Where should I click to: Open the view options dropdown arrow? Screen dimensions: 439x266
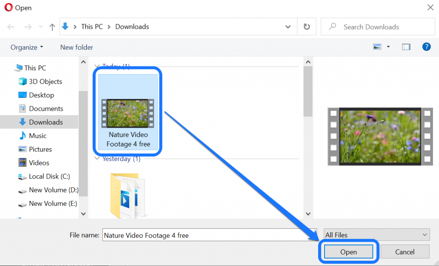coord(388,47)
